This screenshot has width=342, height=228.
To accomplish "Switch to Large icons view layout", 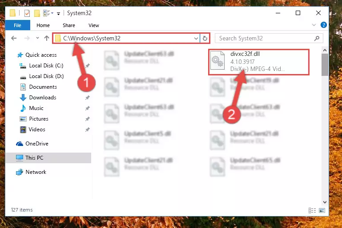I will 322,210.
